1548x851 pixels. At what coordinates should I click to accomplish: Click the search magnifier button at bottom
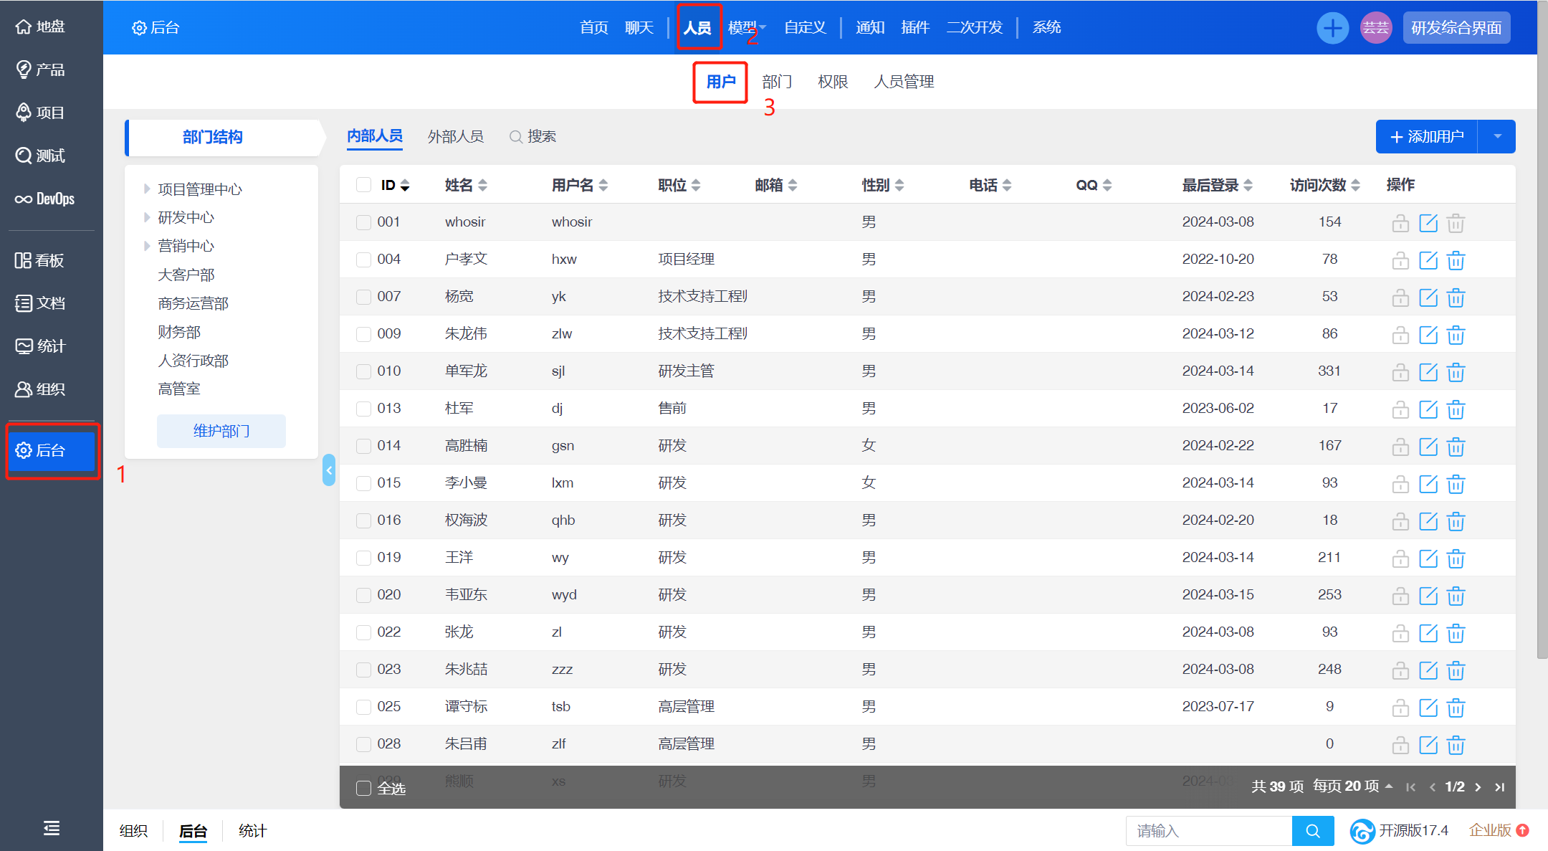click(x=1312, y=830)
